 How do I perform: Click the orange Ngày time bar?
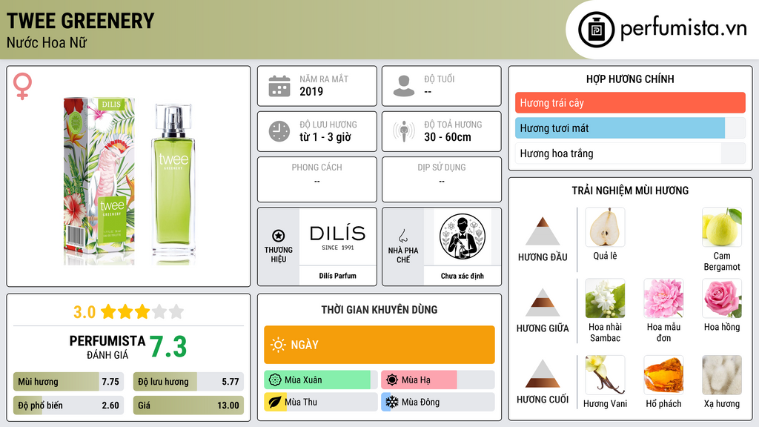tap(379, 345)
